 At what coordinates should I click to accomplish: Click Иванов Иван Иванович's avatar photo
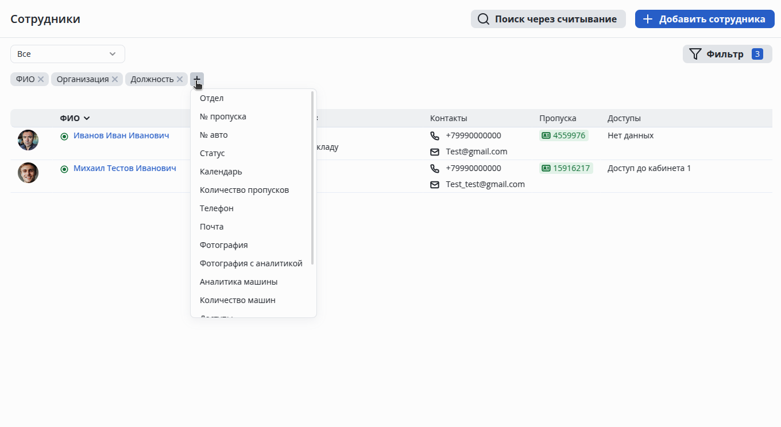tap(28, 140)
